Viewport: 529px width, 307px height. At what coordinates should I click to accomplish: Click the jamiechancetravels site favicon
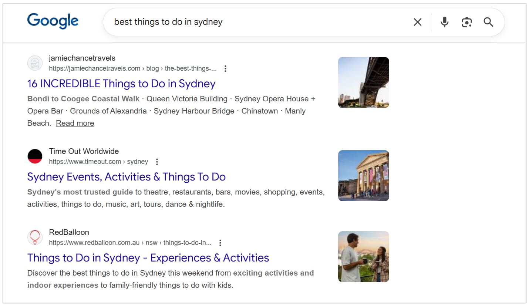(x=35, y=63)
